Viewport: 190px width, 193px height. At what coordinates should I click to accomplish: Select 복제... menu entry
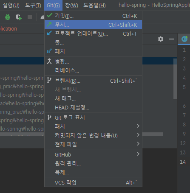point(93,172)
